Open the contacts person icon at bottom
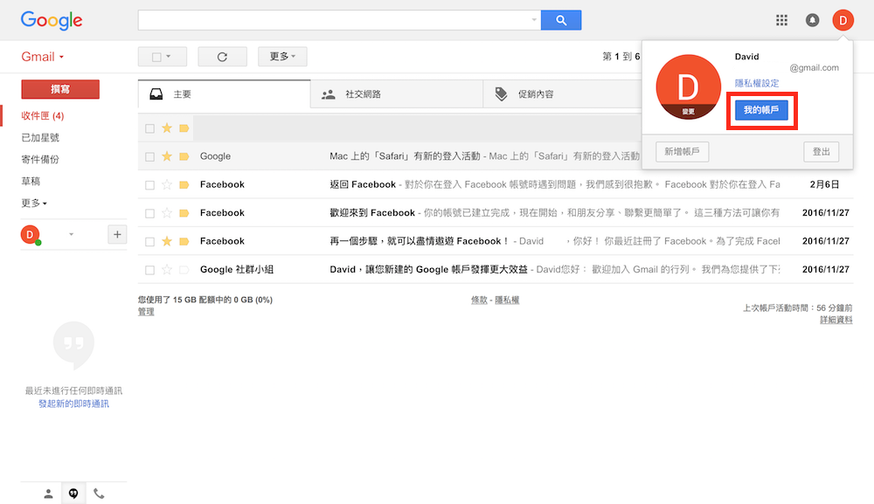The image size is (874, 504). tap(48, 494)
